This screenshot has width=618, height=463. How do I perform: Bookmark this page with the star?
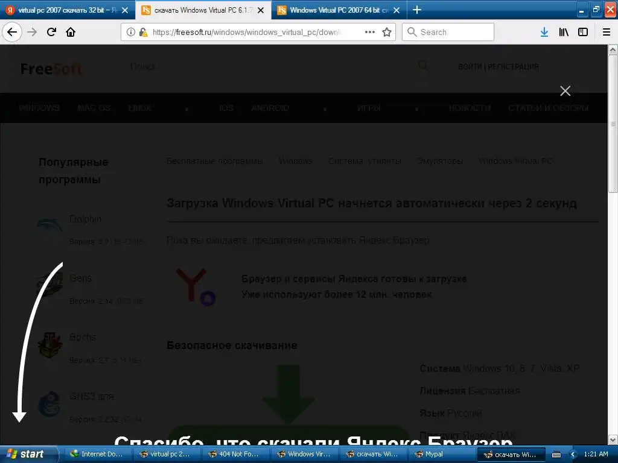pos(387,32)
